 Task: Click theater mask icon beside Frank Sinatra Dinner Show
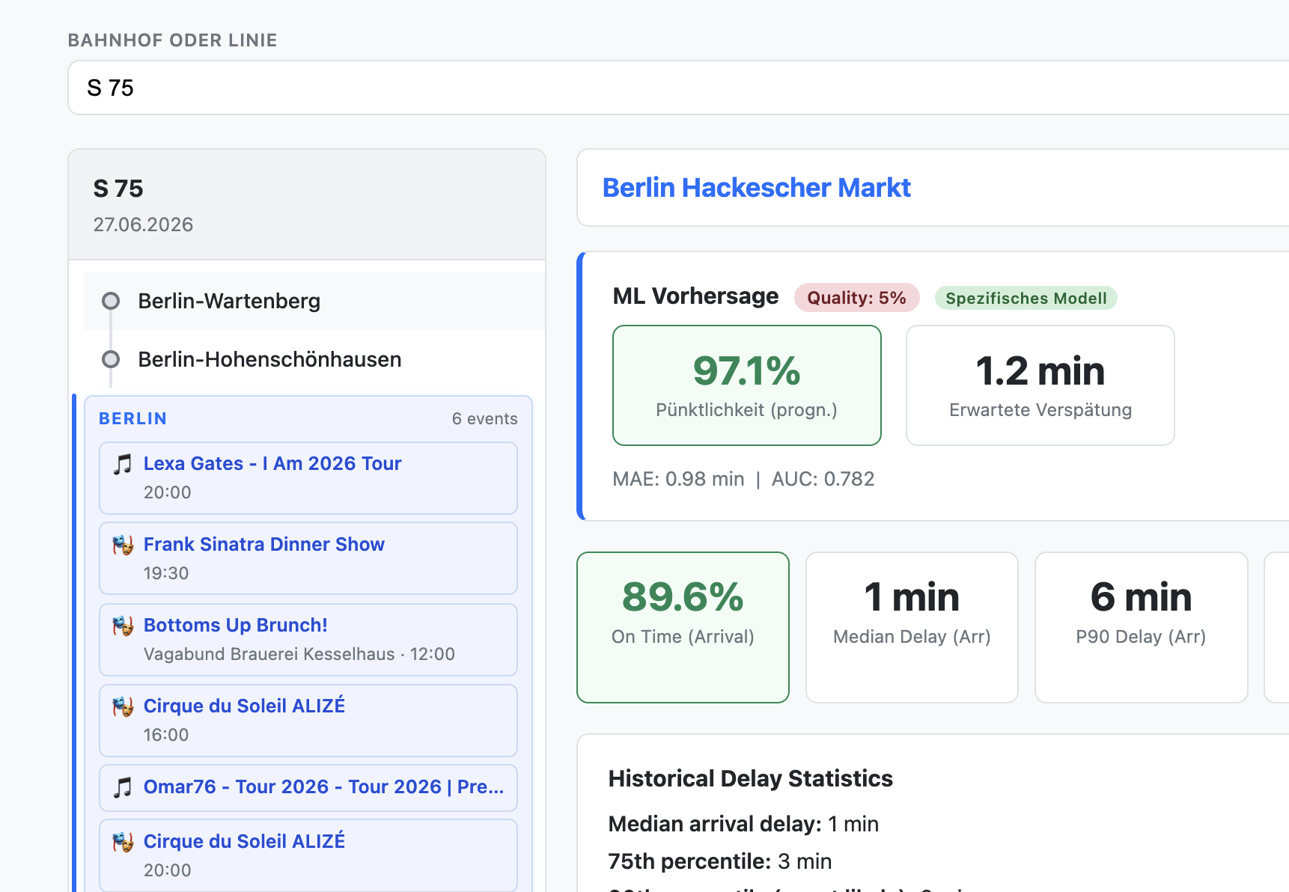click(x=123, y=545)
